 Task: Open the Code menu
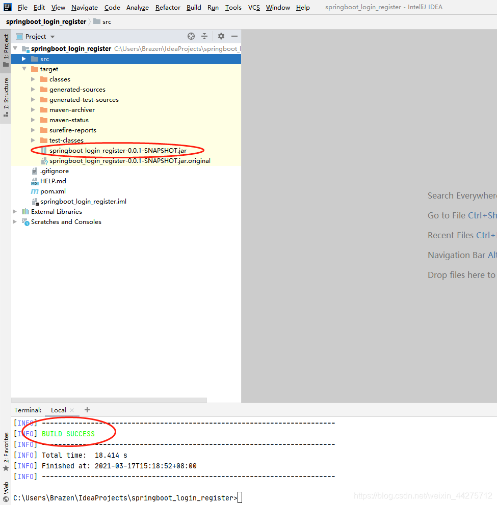(x=112, y=8)
